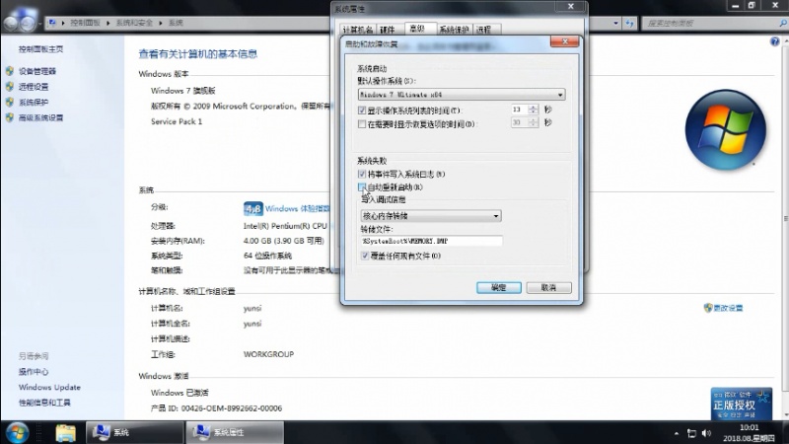
Task: Toggle write event to system log checkbox
Action: pos(362,175)
